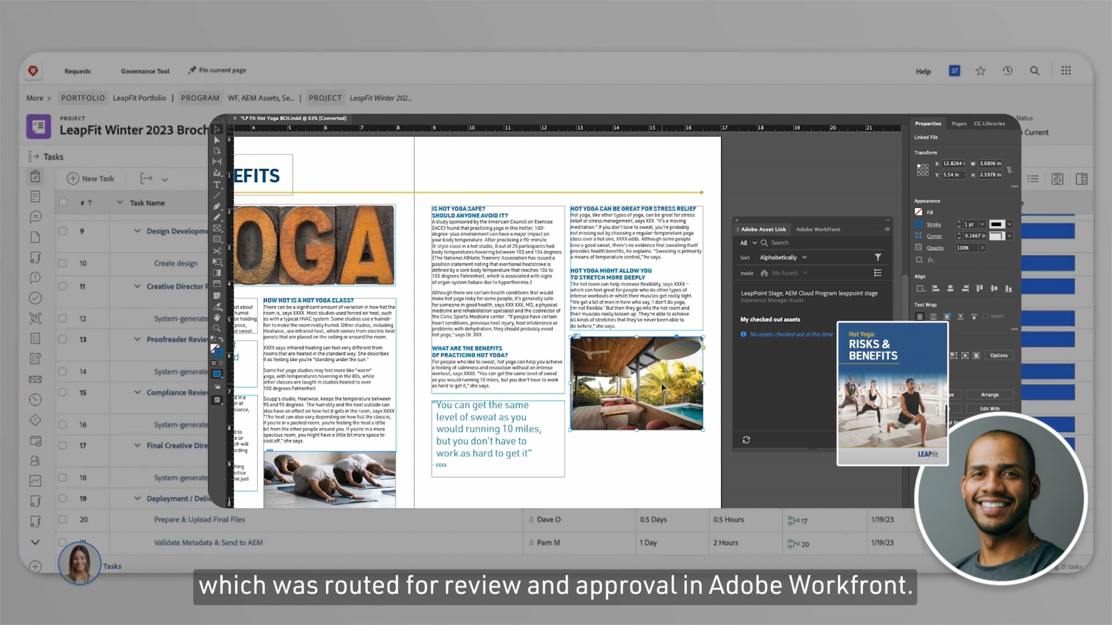The image size is (1112, 625).
Task: Open the Pages panel tab
Action: pyautogui.click(x=959, y=124)
